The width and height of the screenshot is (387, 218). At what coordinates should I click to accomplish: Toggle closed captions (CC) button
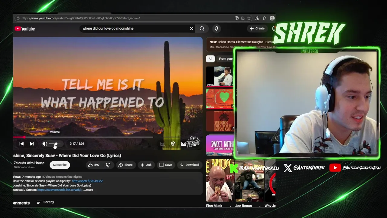tap(163, 144)
